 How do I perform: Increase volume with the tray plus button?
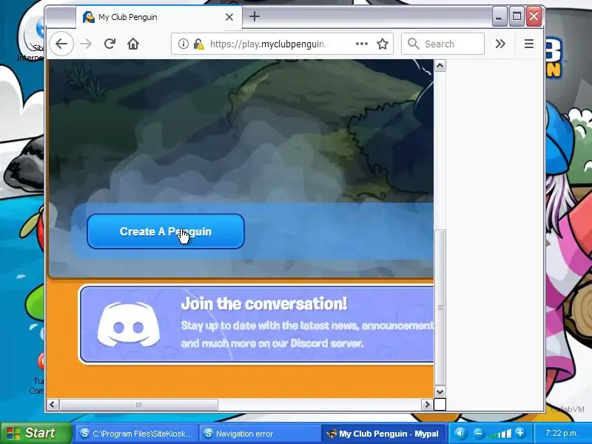pyautogui.click(x=520, y=433)
